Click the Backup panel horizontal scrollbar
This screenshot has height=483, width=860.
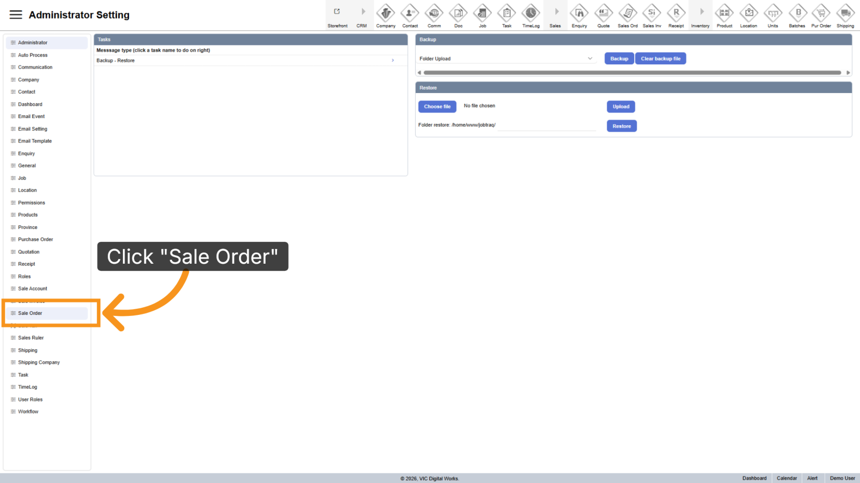point(632,73)
